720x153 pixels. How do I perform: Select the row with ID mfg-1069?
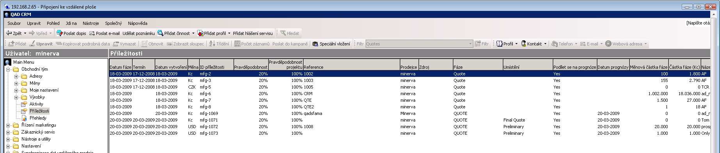[410, 113]
